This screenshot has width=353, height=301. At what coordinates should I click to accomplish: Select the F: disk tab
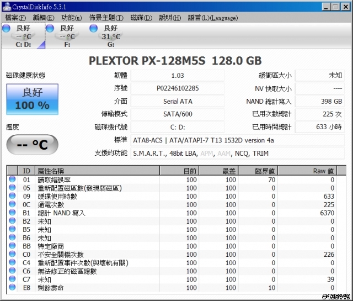pos(67,36)
